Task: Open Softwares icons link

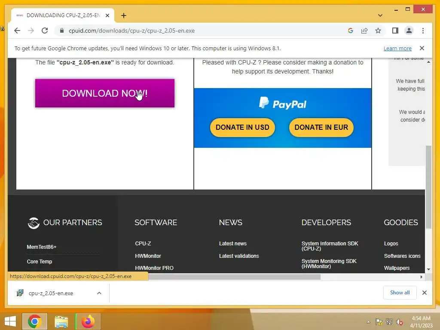Action: pyautogui.click(x=402, y=256)
